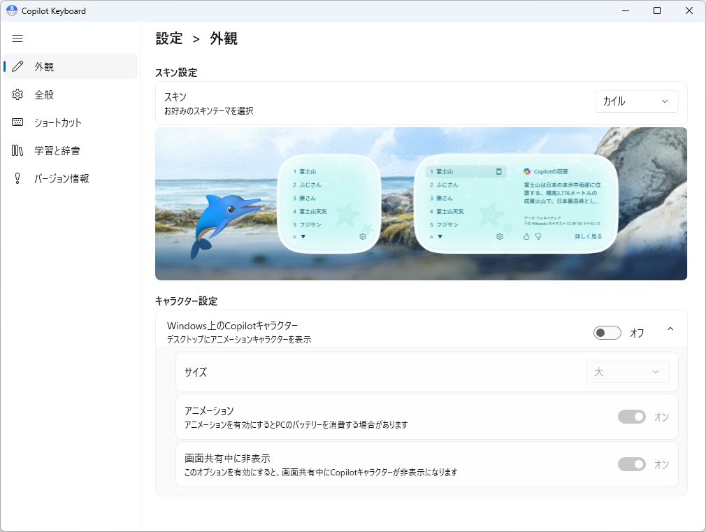
Task: Select the 外観 navigation item
Action: tap(70, 66)
